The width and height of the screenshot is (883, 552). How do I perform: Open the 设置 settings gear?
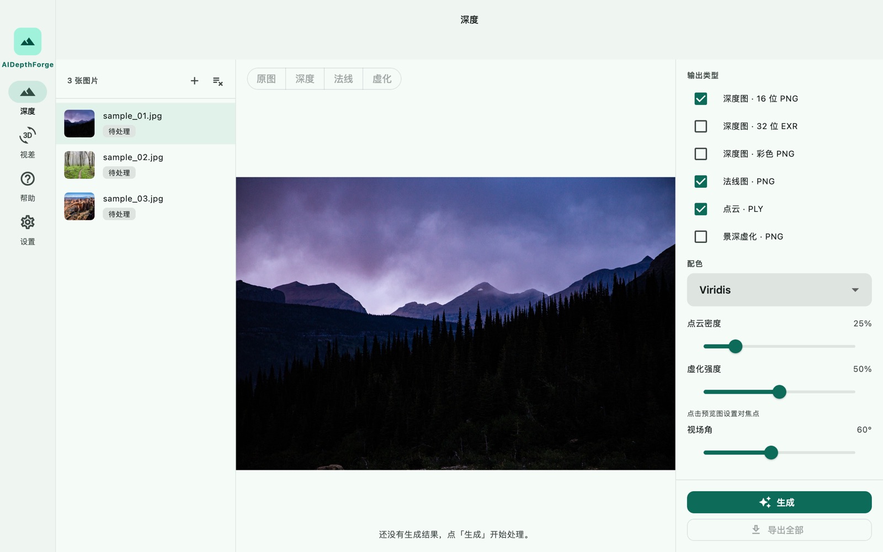[28, 230]
